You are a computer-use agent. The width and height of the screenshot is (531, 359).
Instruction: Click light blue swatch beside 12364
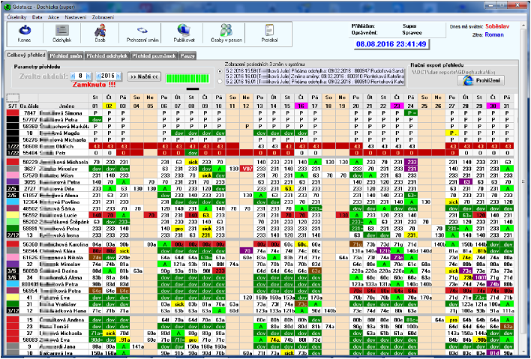pyautogui.click(x=13, y=202)
